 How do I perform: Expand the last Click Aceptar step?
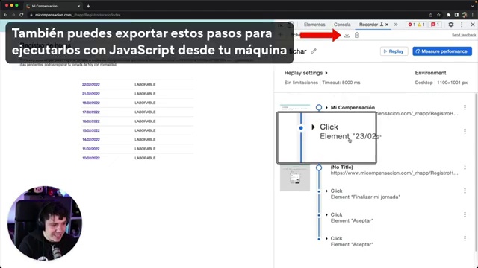coord(326,238)
